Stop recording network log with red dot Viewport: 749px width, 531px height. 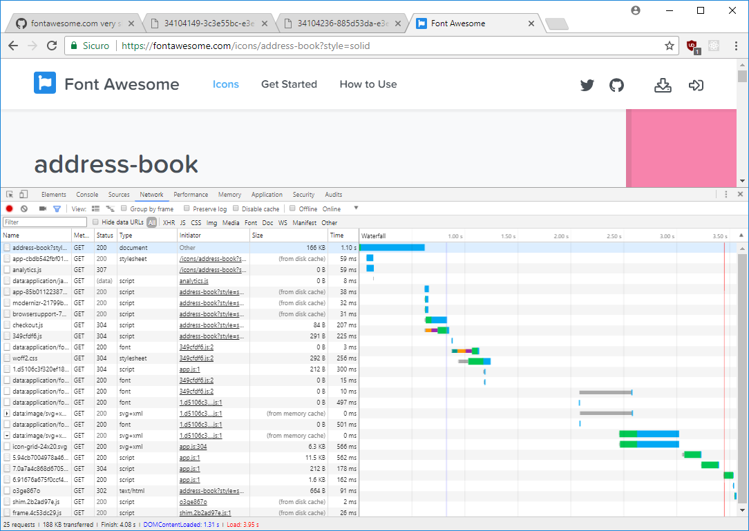[9, 209]
